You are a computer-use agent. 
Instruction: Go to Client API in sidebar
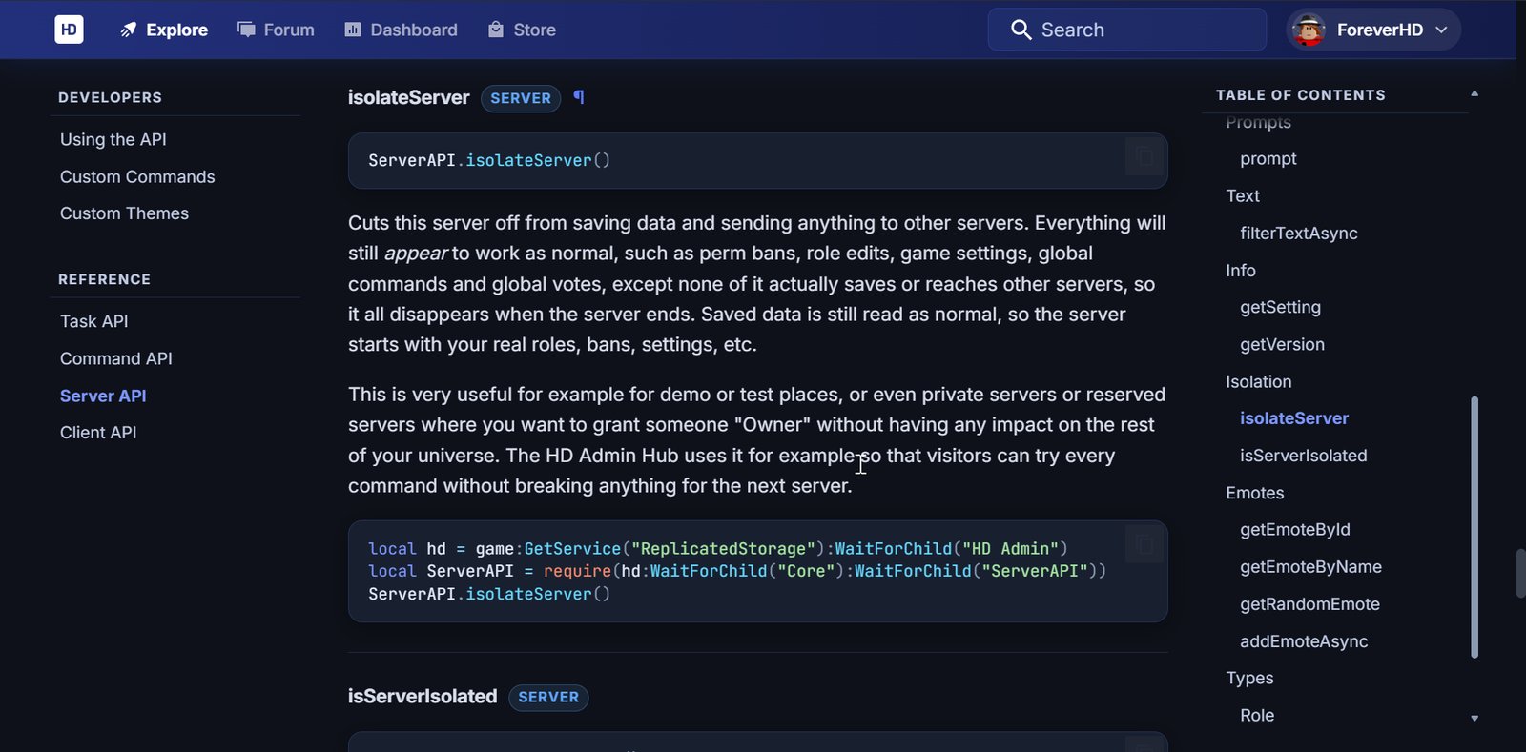(98, 433)
